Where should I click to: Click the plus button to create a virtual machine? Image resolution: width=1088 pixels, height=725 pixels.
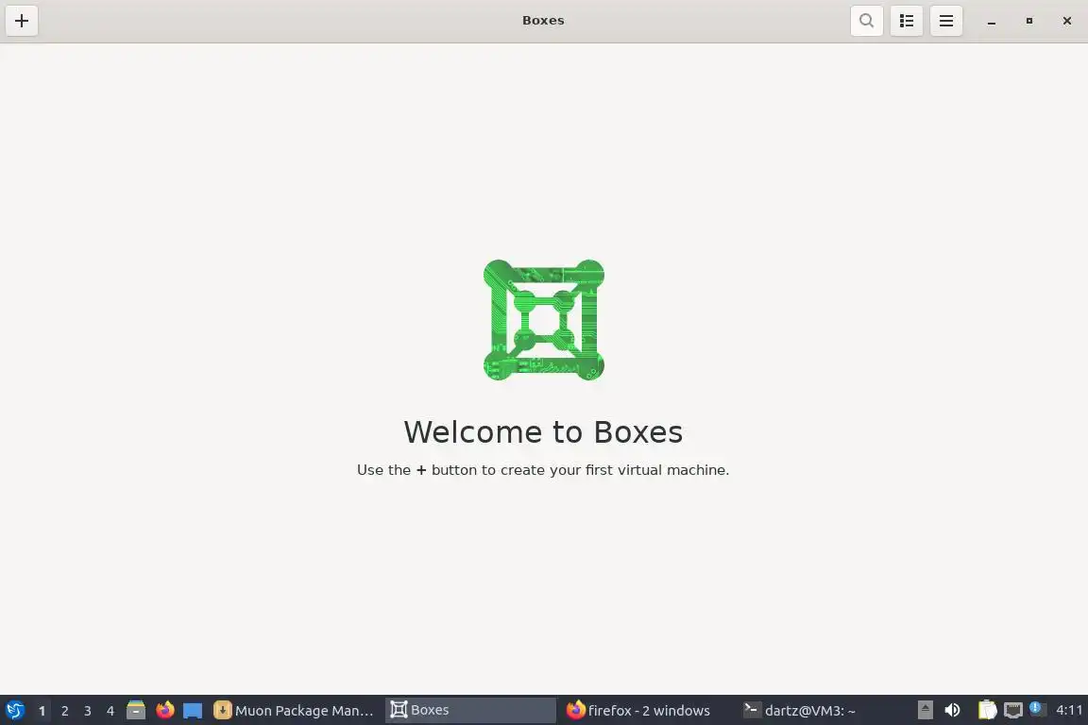tap(22, 21)
